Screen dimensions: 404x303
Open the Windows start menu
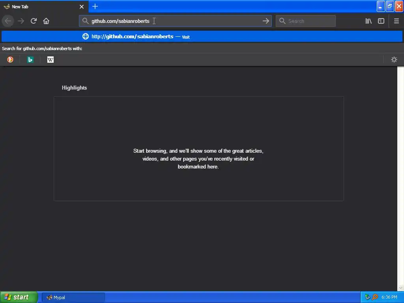pos(19,297)
